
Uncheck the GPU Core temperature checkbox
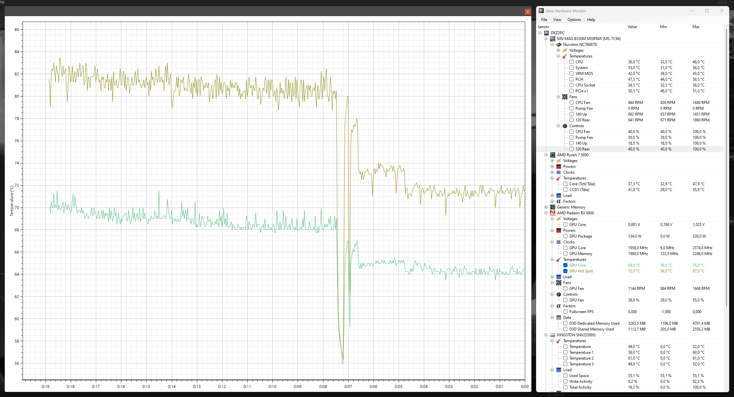[566, 265]
